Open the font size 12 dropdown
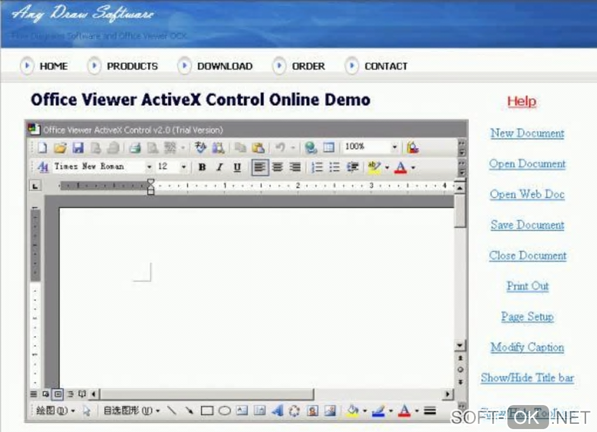 (x=184, y=167)
